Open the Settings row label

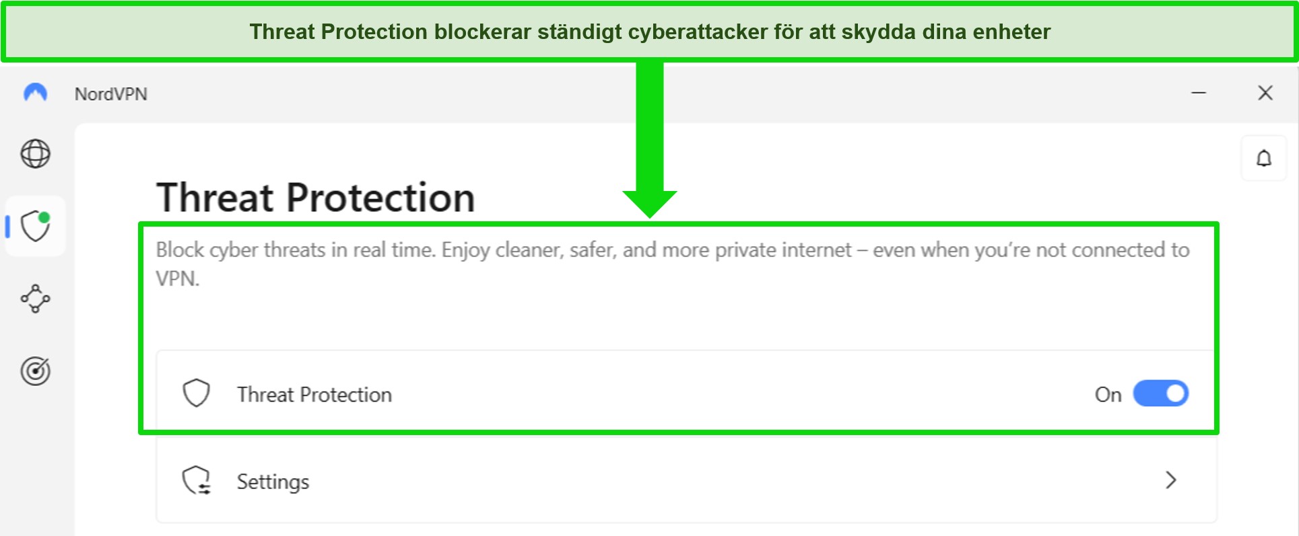coord(273,482)
